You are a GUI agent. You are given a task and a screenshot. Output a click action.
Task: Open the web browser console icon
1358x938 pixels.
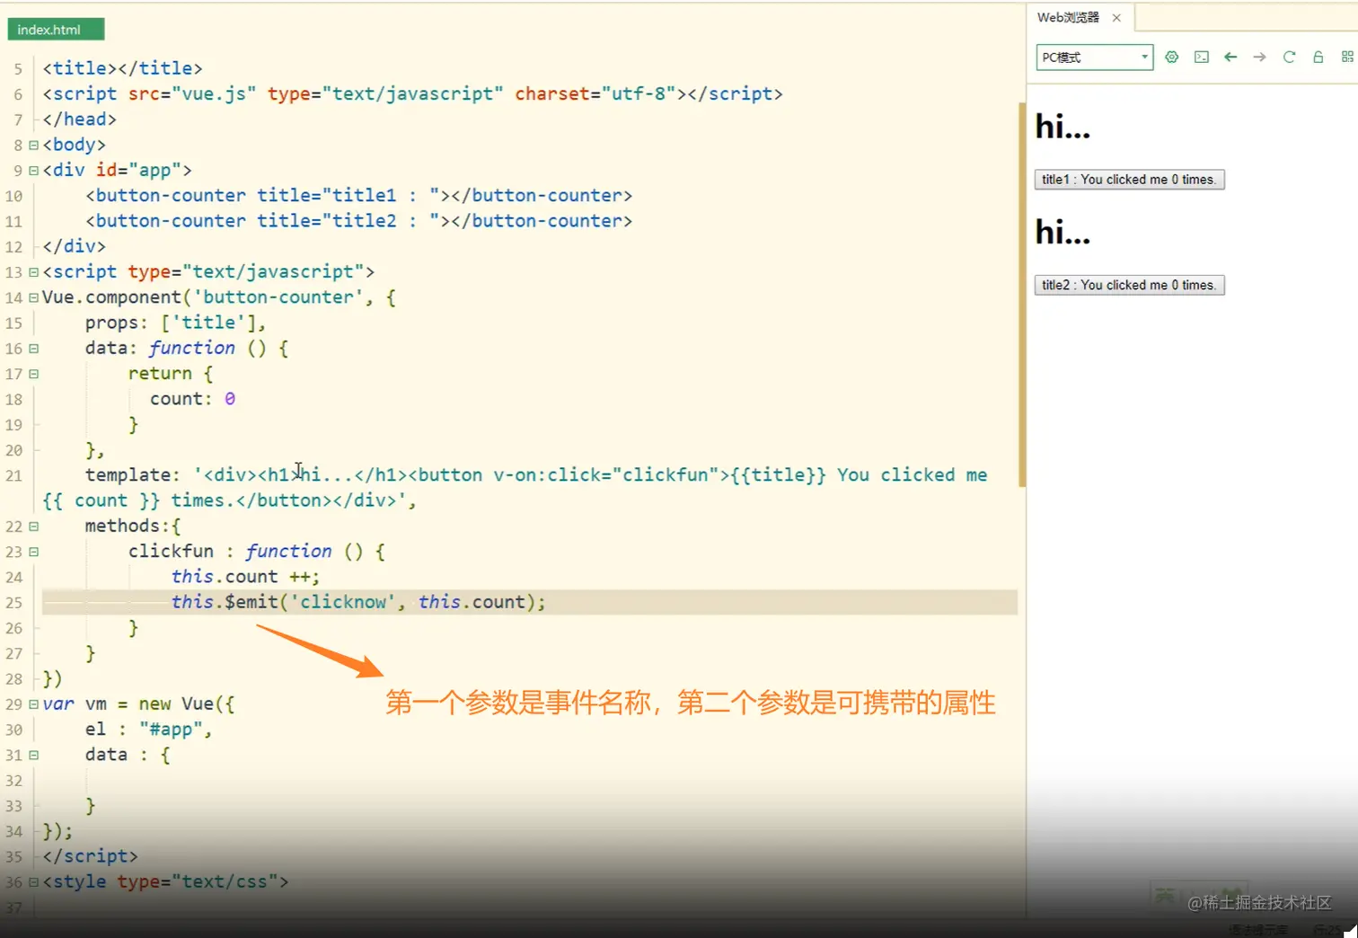point(1202,58)
